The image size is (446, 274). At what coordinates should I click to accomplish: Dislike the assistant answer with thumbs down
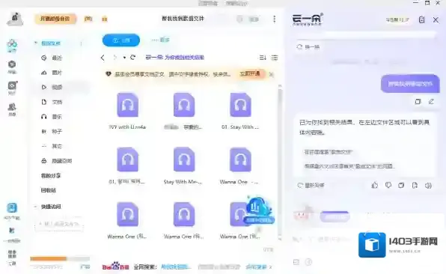[x=388, y=186]
